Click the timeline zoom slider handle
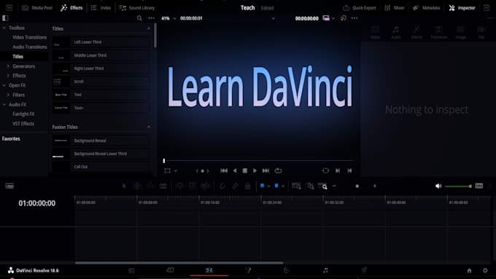The width and height of the screenshot is (496, 279). 357,186
